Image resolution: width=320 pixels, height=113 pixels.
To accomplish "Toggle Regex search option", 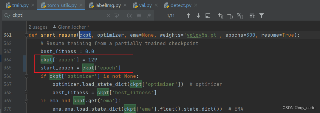I will 149,16.
